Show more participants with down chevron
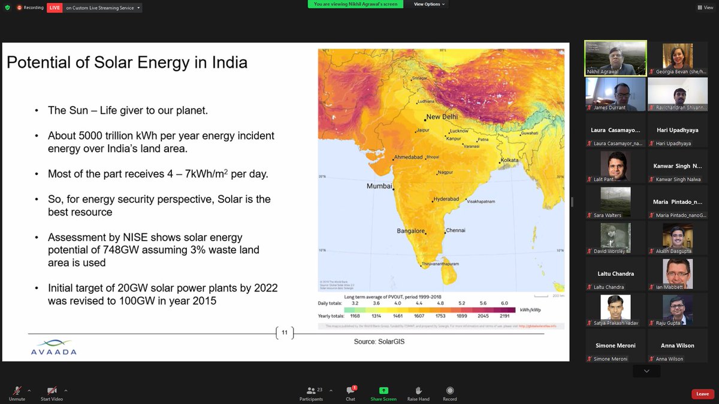Image resolution: width=719 pixels, height=404 pixels. click(647, 371)
